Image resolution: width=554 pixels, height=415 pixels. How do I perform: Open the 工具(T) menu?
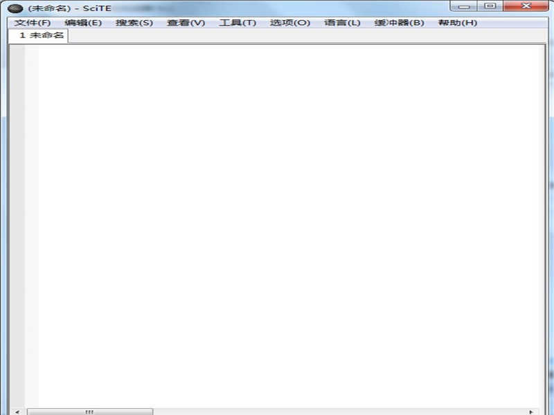238,23
